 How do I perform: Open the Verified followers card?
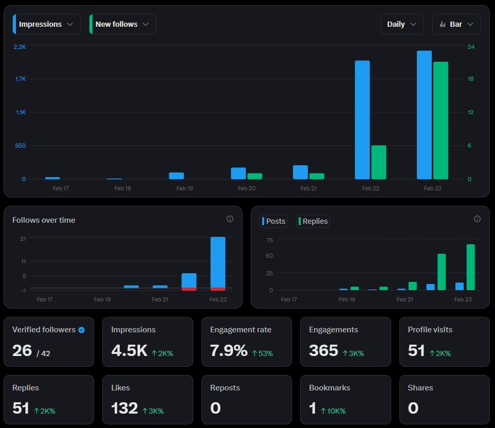point(49,342)
